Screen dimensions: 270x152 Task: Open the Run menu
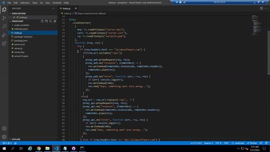click(48, 3)
